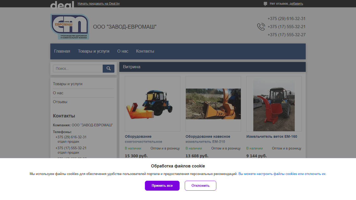The height and width of the screenshot is (200, 356).
Task: Click the 13 608 руб. price
Action: (197, 156)
